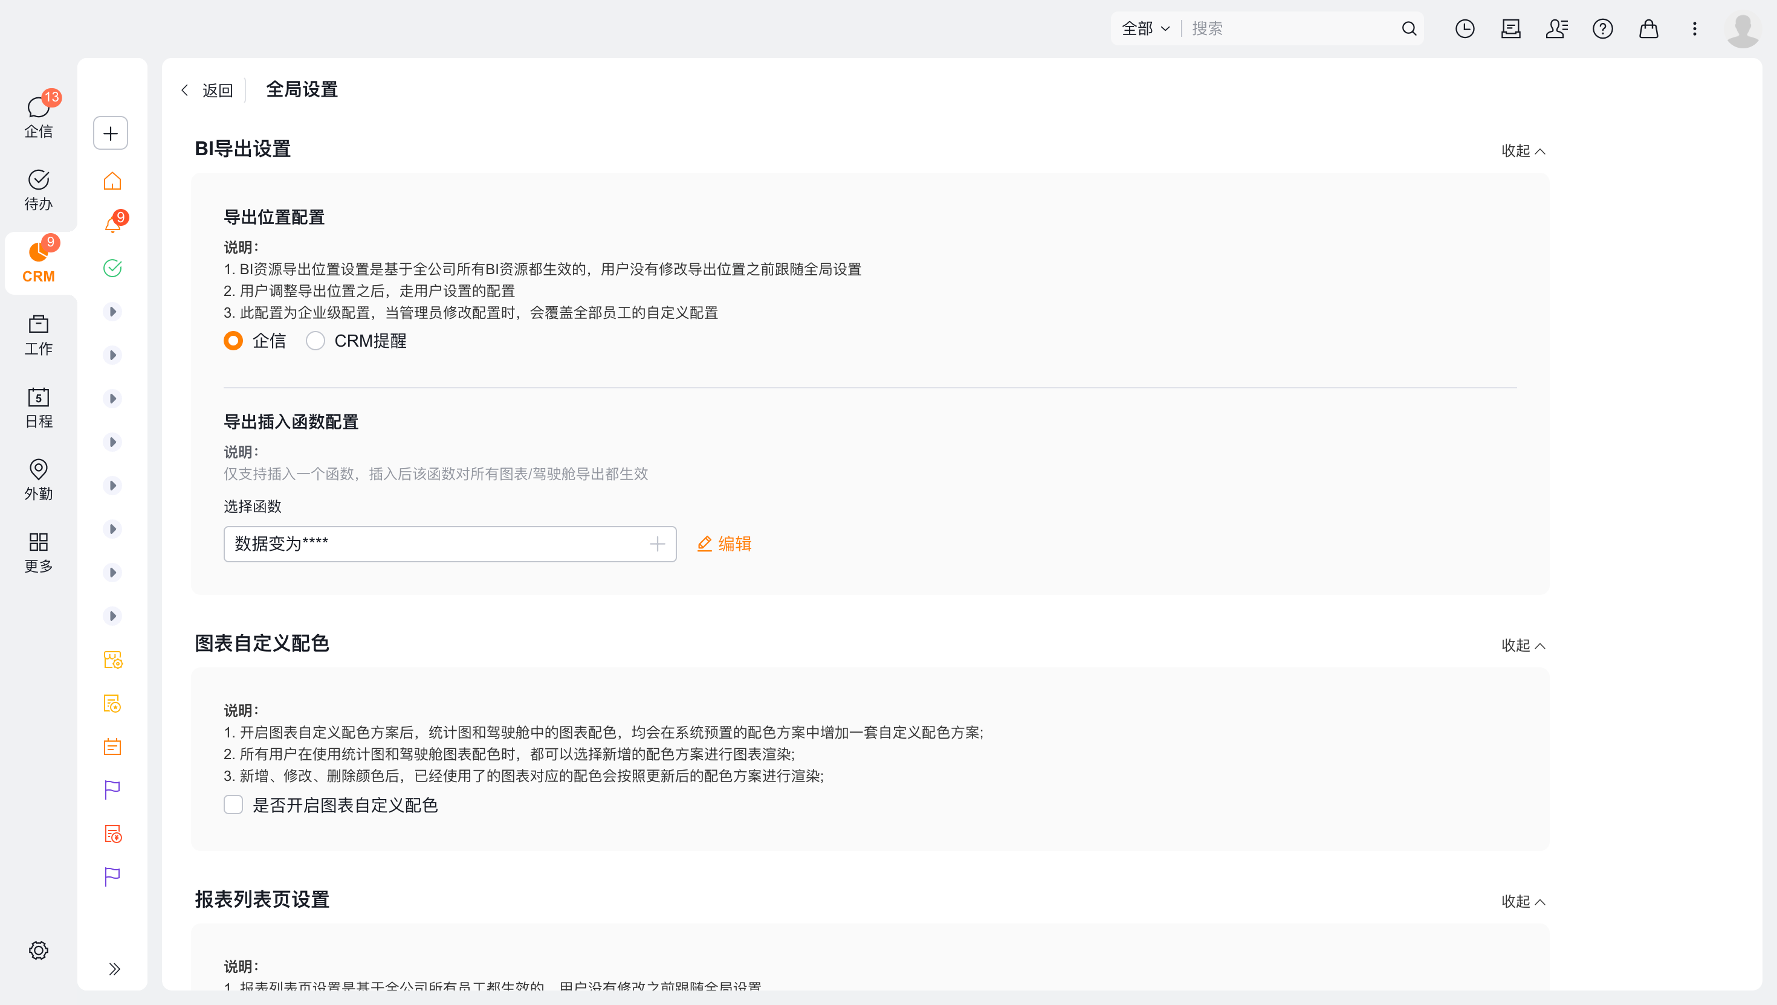Switch to the 日程 calendar tab

(x=39, y=407)
